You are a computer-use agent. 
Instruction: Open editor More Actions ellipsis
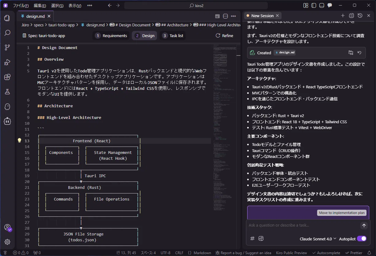pyautogui.click(x=233, y=16)
